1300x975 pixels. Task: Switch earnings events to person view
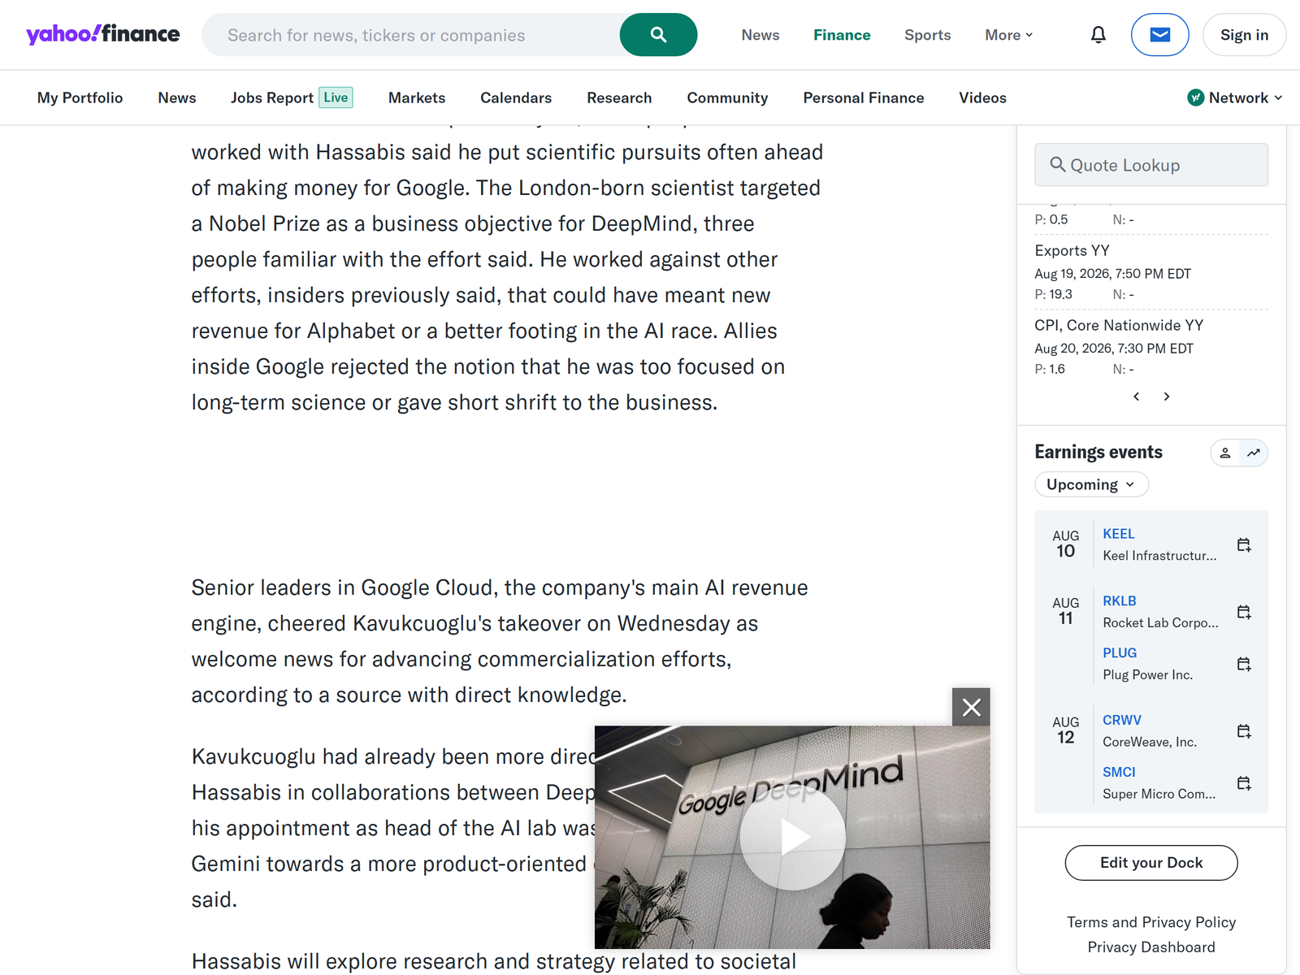coord(1225,453)
